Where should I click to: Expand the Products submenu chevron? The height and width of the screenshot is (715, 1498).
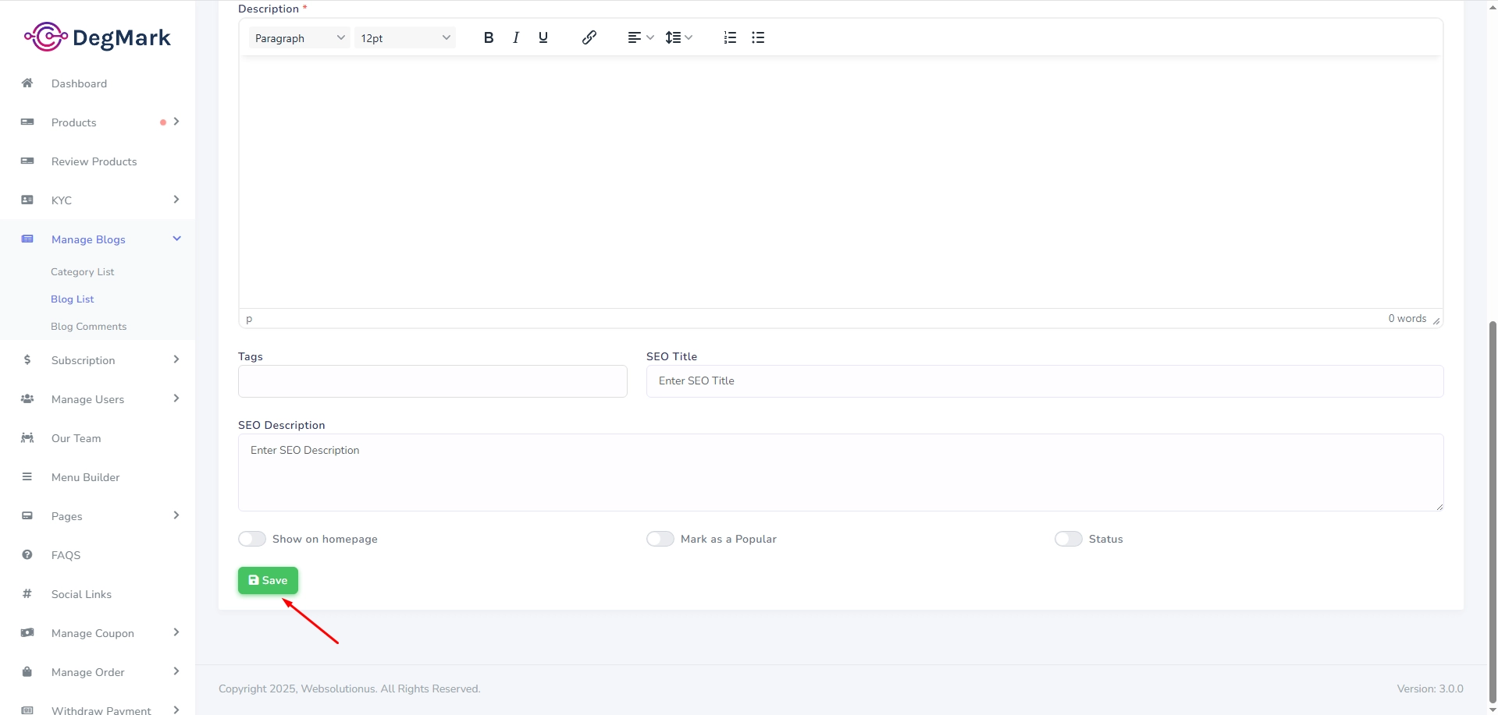click(176, 122)
